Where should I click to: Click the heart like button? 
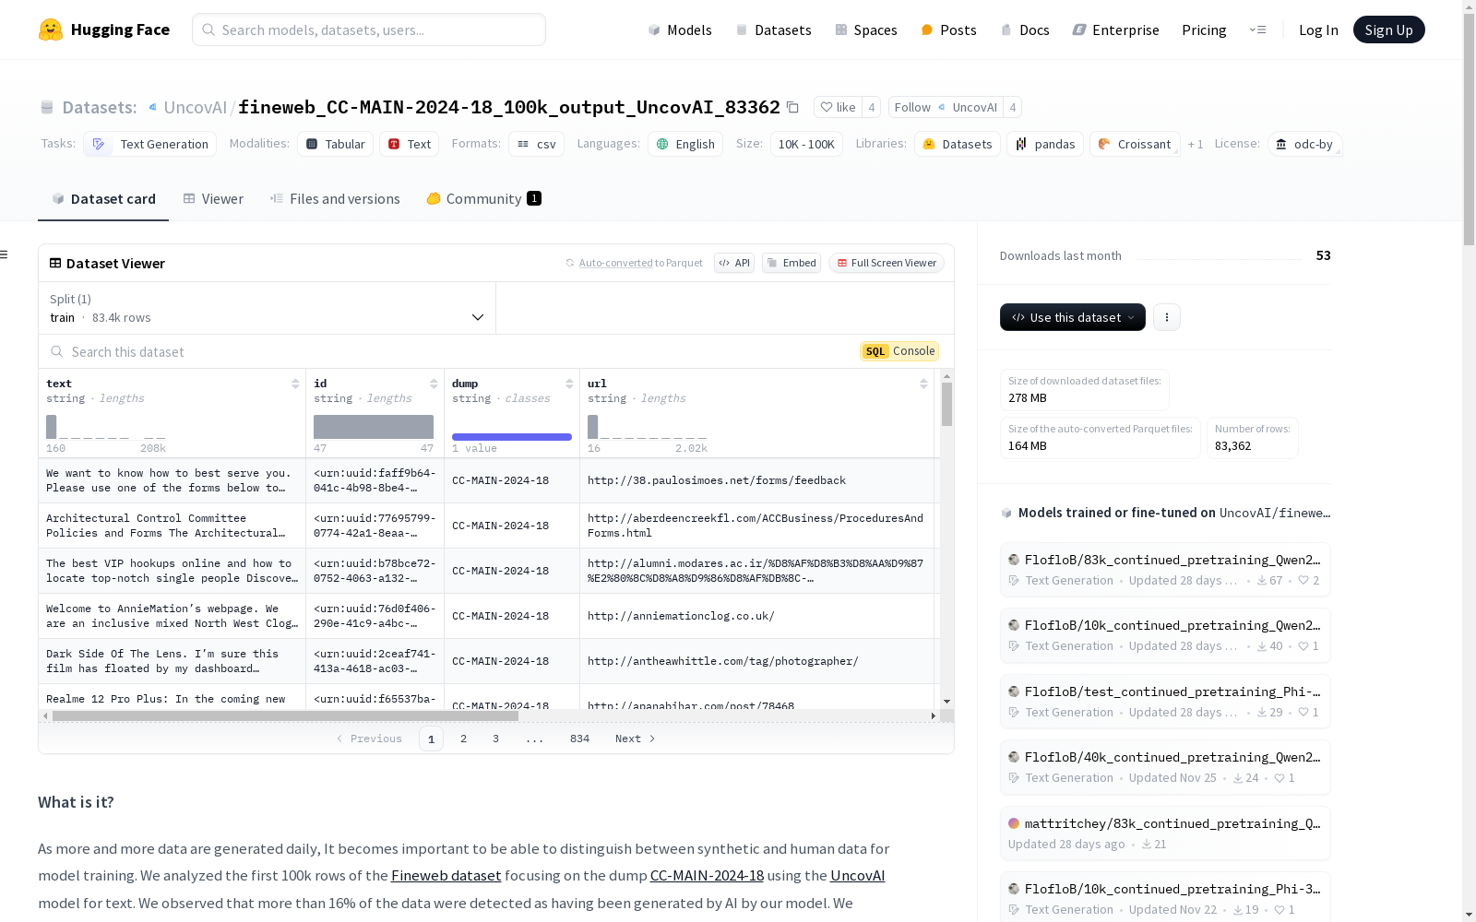tap(839, 107)
